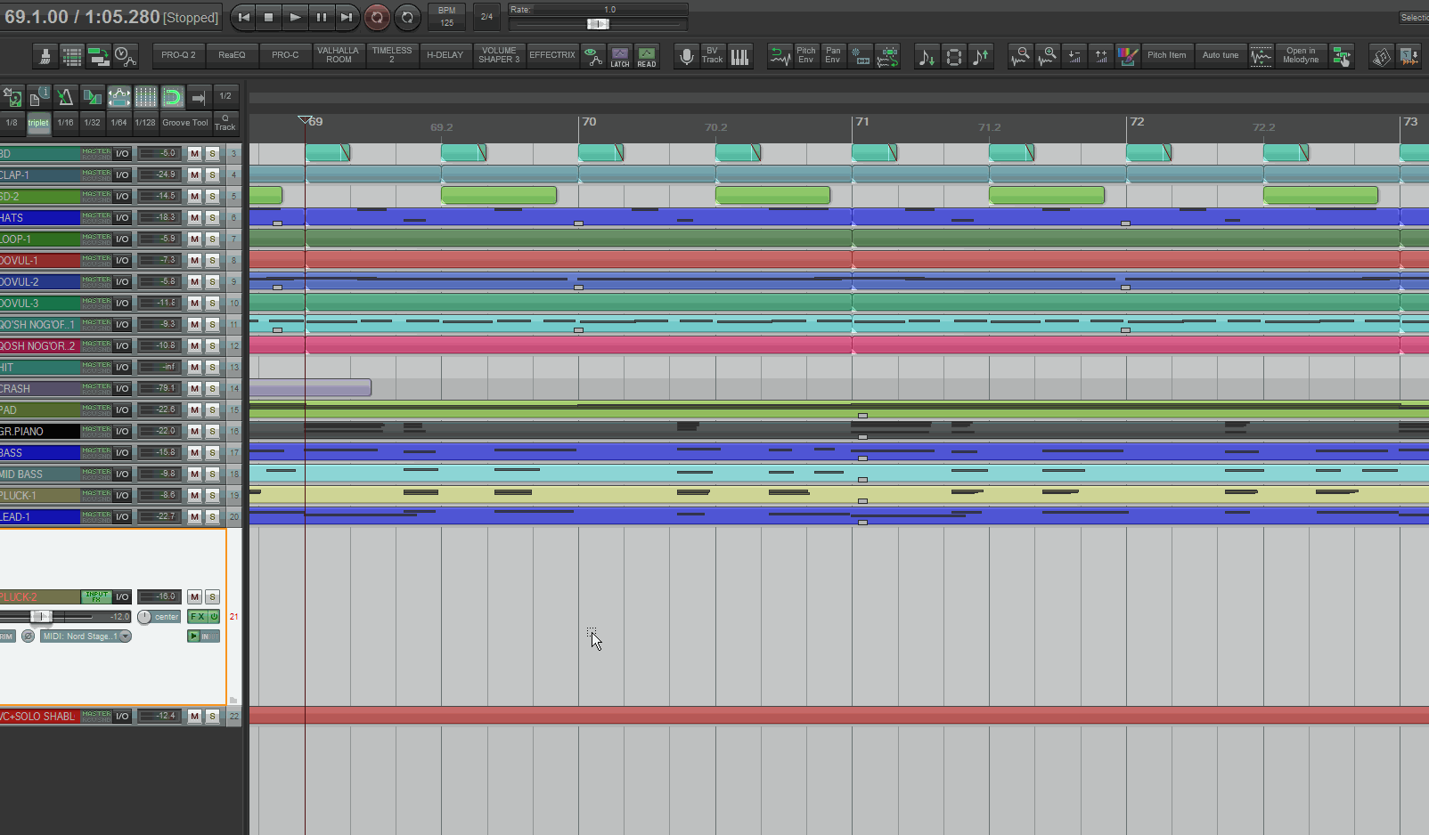Open the I/O routing for PAD track
Viewport: 1429px width, 835px height.
coord(122,410)
